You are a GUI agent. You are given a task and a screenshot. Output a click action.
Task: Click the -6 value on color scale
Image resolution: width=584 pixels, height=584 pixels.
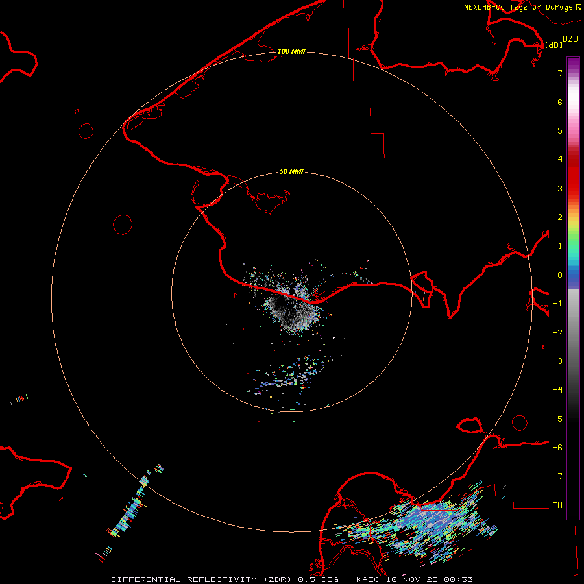coord(557,448)
